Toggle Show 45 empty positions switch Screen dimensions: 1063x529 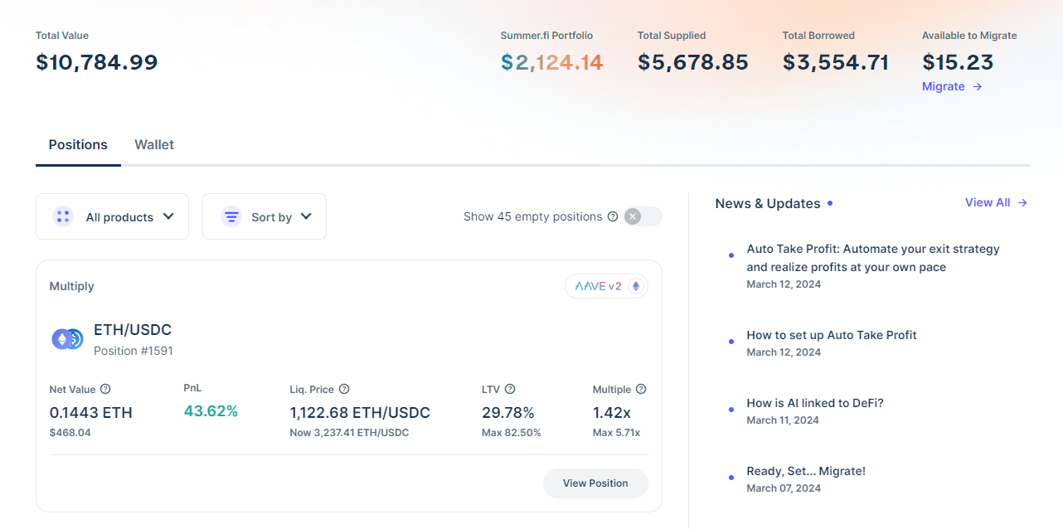click(643, 216)
